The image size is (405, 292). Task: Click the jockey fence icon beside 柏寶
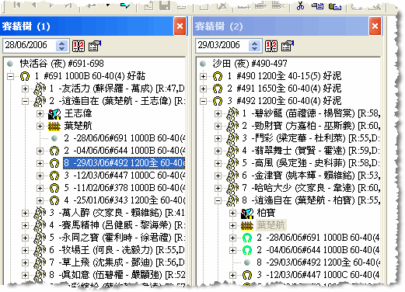(x=247, y=213)
